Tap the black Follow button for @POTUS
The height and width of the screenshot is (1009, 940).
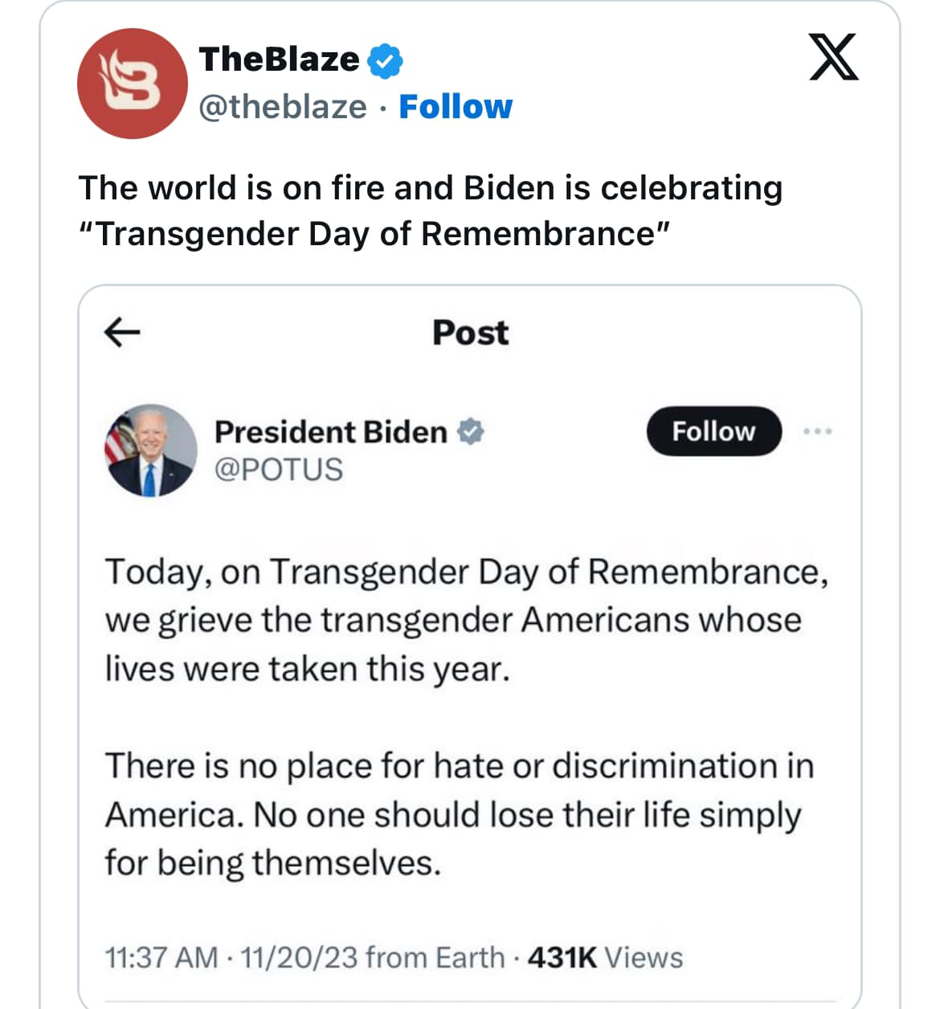tap(714, 432)
